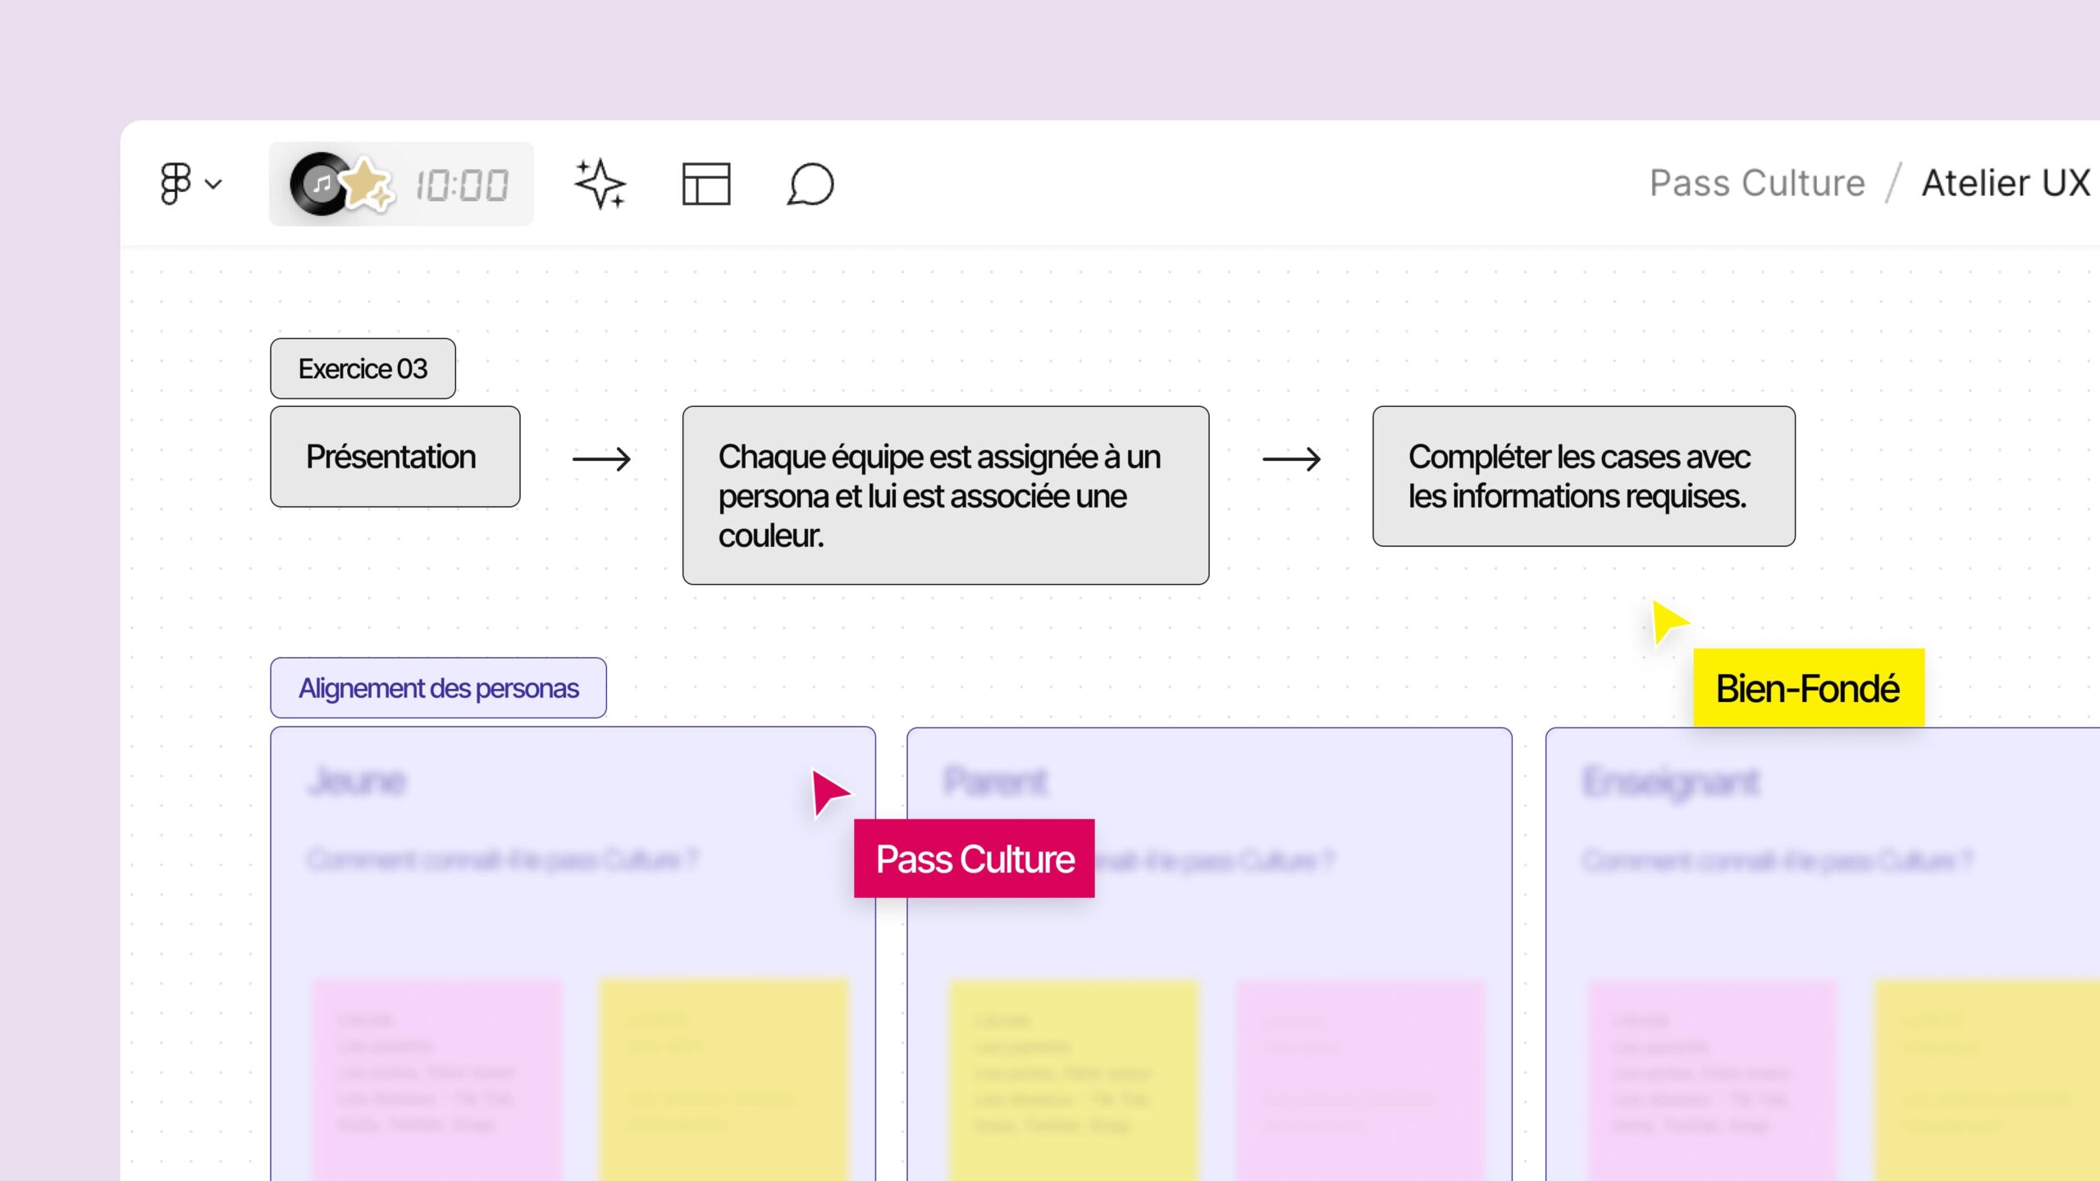Select the arrow connector before Compléter box
Screen dimensions: 2100x1181
[1291, 458]
